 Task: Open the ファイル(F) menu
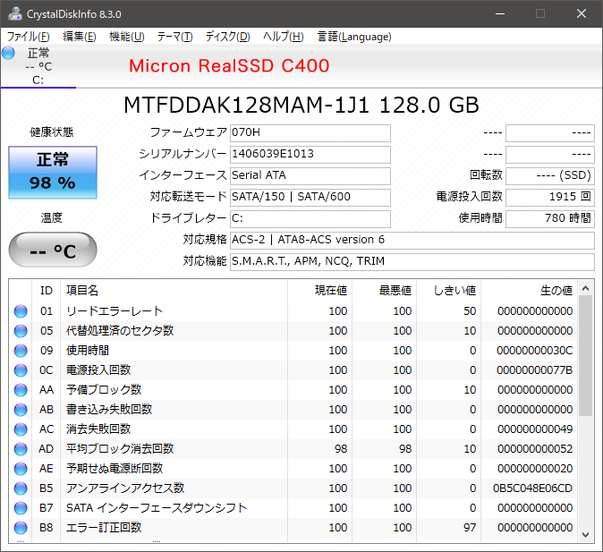[x=28, y=37]
